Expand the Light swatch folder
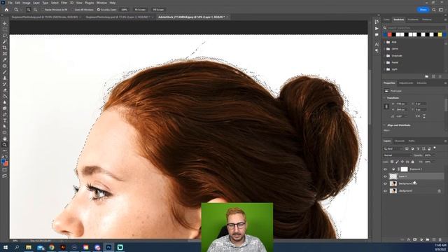Viewport: 448px width, 252px height. [x=384, y=69]
